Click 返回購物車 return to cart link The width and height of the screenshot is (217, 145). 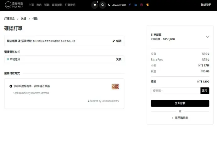(180, 118)
